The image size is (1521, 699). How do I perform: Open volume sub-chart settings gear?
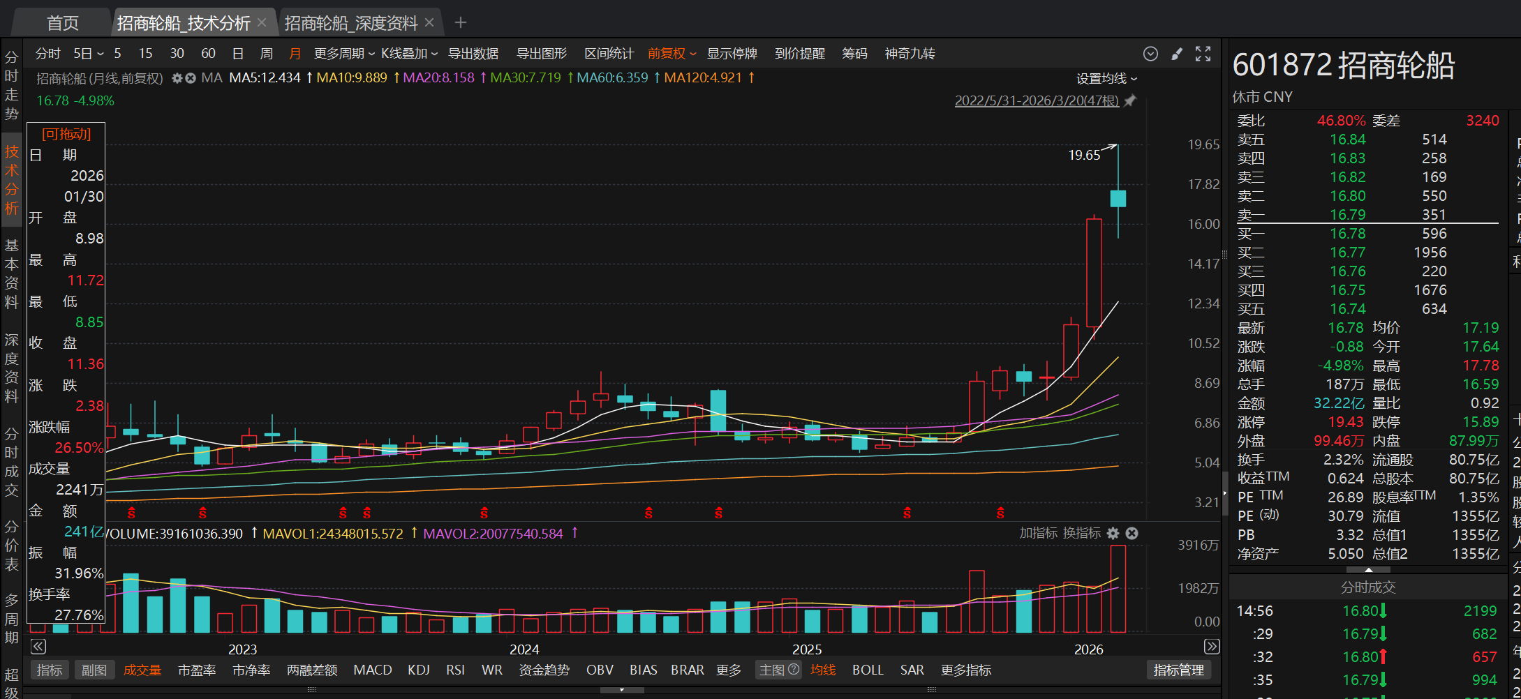pos(1113,533)
